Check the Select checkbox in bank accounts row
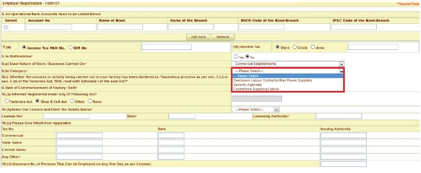Viewport: 421px width, 173px height. (x=6, y=27)
